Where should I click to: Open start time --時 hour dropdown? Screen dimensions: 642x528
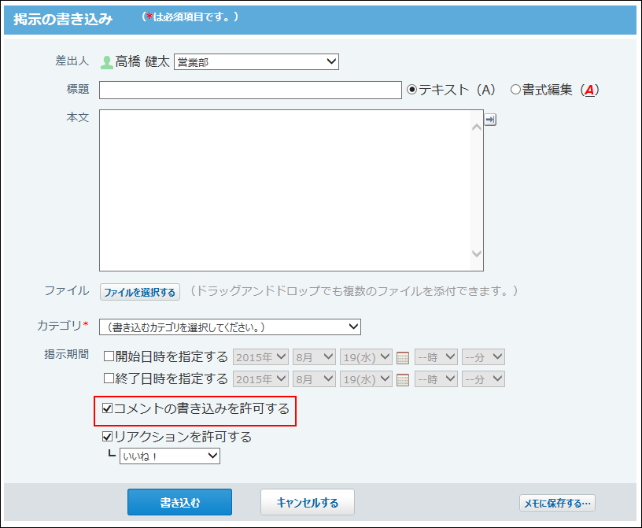point(436,356)
